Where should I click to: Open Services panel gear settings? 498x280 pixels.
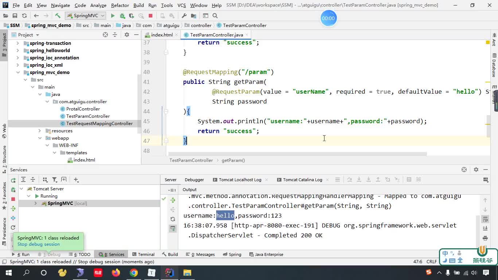(476, 170)
